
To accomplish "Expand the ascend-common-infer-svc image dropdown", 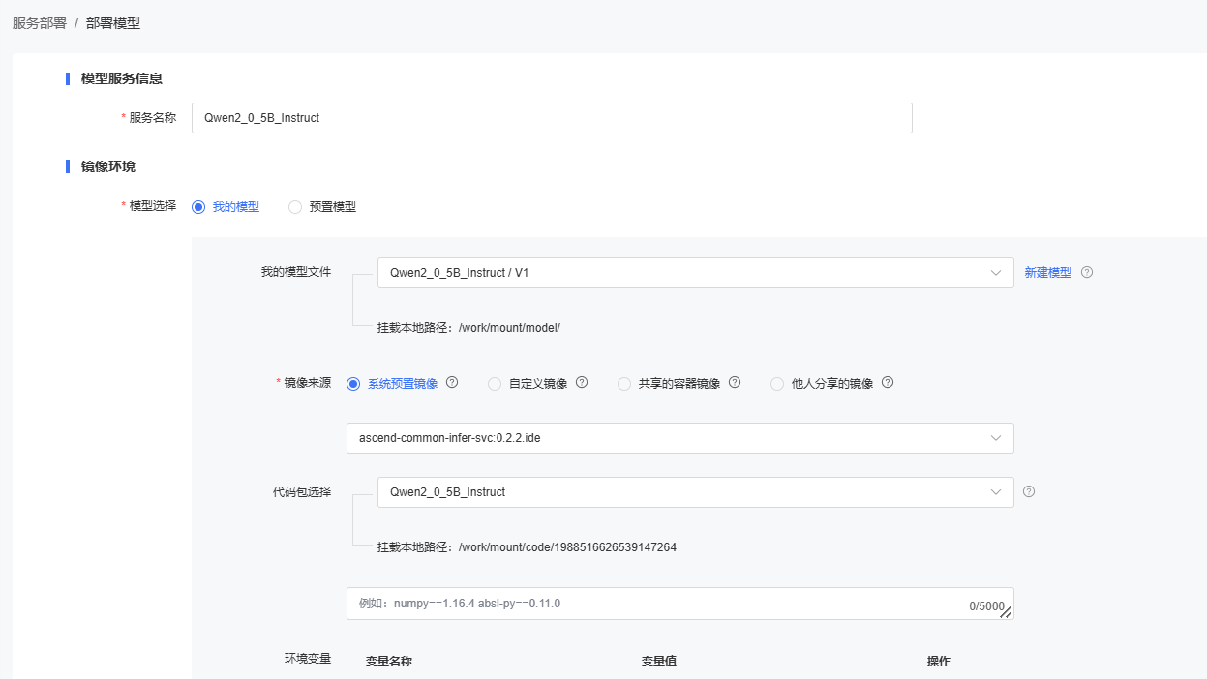I will coord(679,438).
